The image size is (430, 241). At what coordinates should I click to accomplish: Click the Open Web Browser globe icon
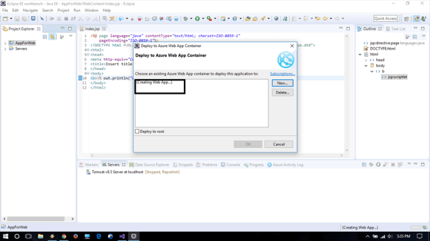pos(276,18)
